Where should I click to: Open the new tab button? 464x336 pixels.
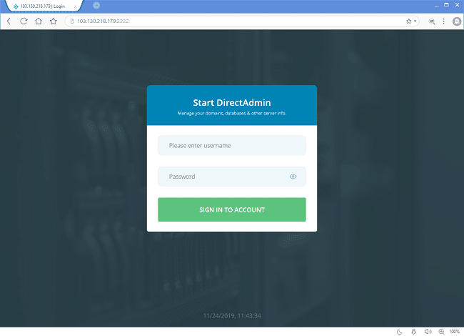[x=96, y=6]
